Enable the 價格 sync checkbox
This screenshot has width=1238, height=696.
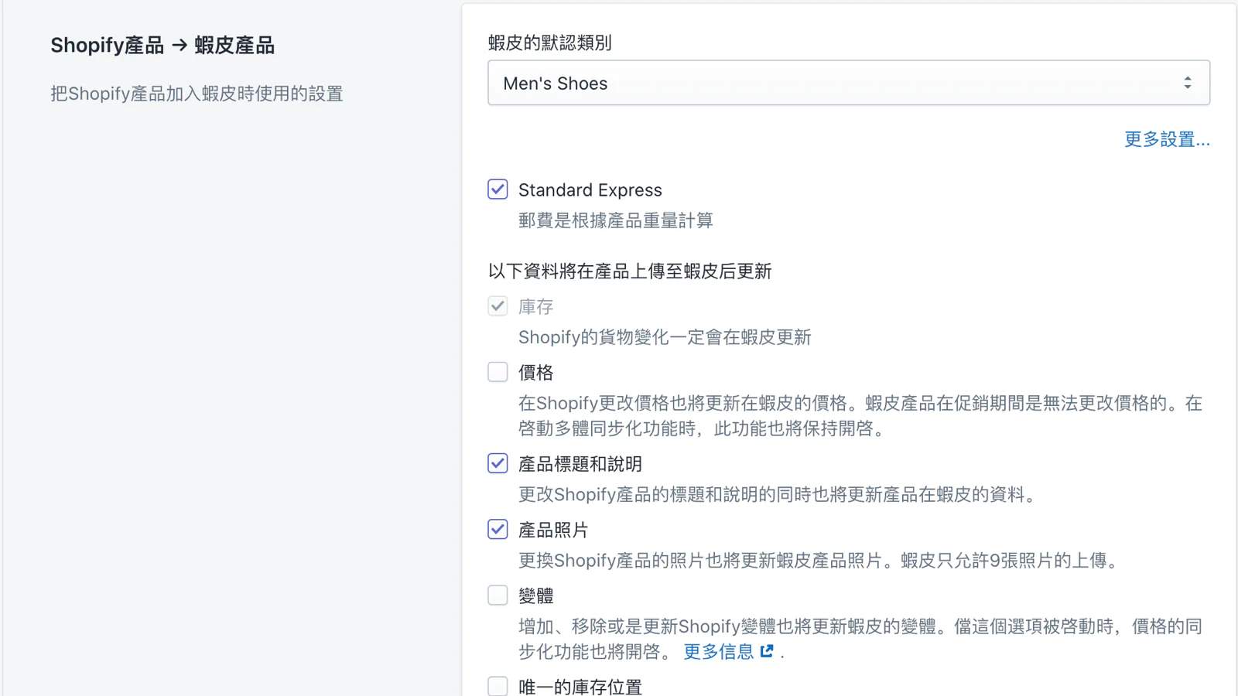click(x=498, y=372)
